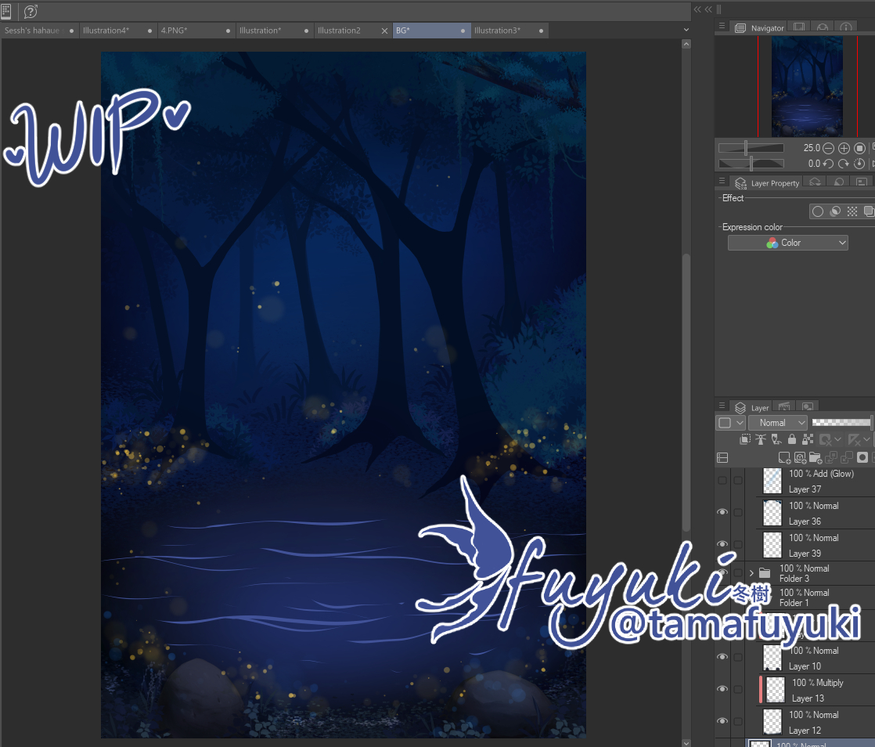Adjust the layer opacity slider
The width and height of the screenshot is (875, 747).
click(841, 423)
